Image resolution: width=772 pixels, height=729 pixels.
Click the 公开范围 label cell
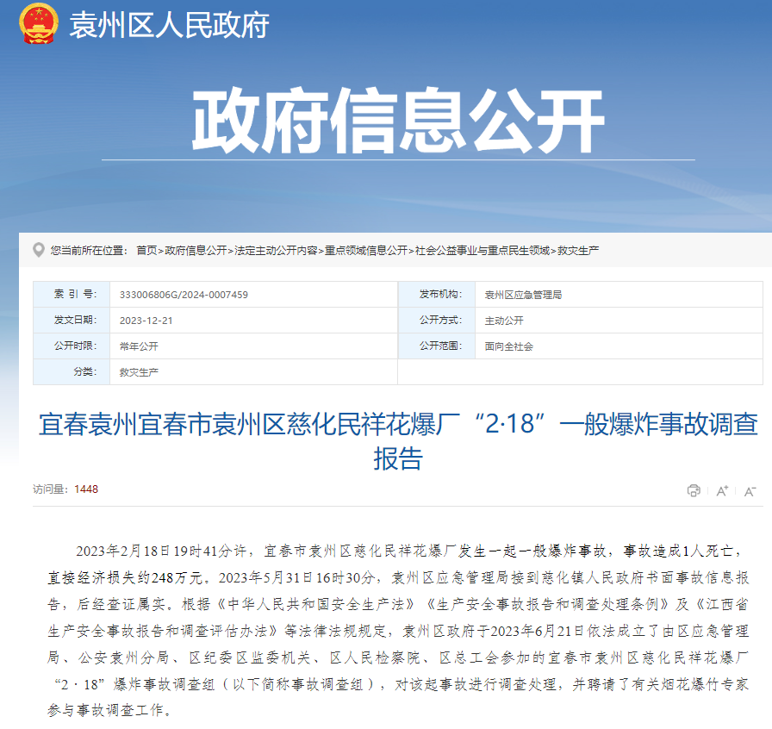coord(437,346)
